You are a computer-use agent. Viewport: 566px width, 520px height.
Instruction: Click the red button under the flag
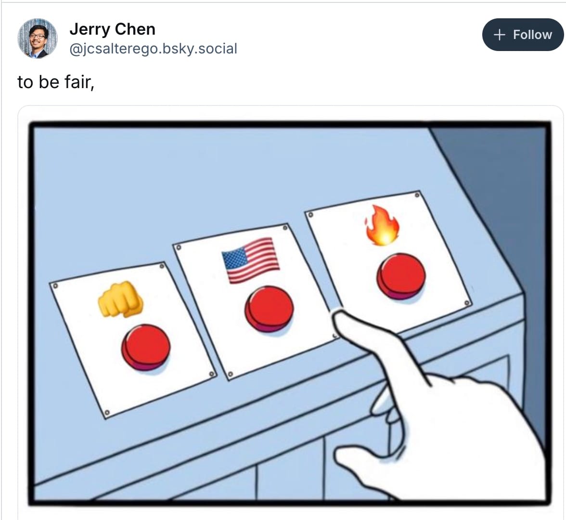269,308
